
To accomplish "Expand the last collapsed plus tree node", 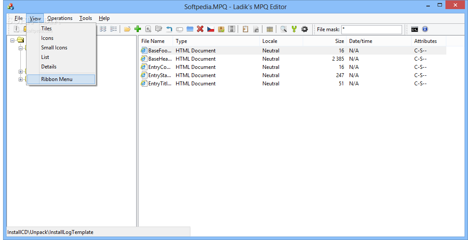I will pos(20,79).
